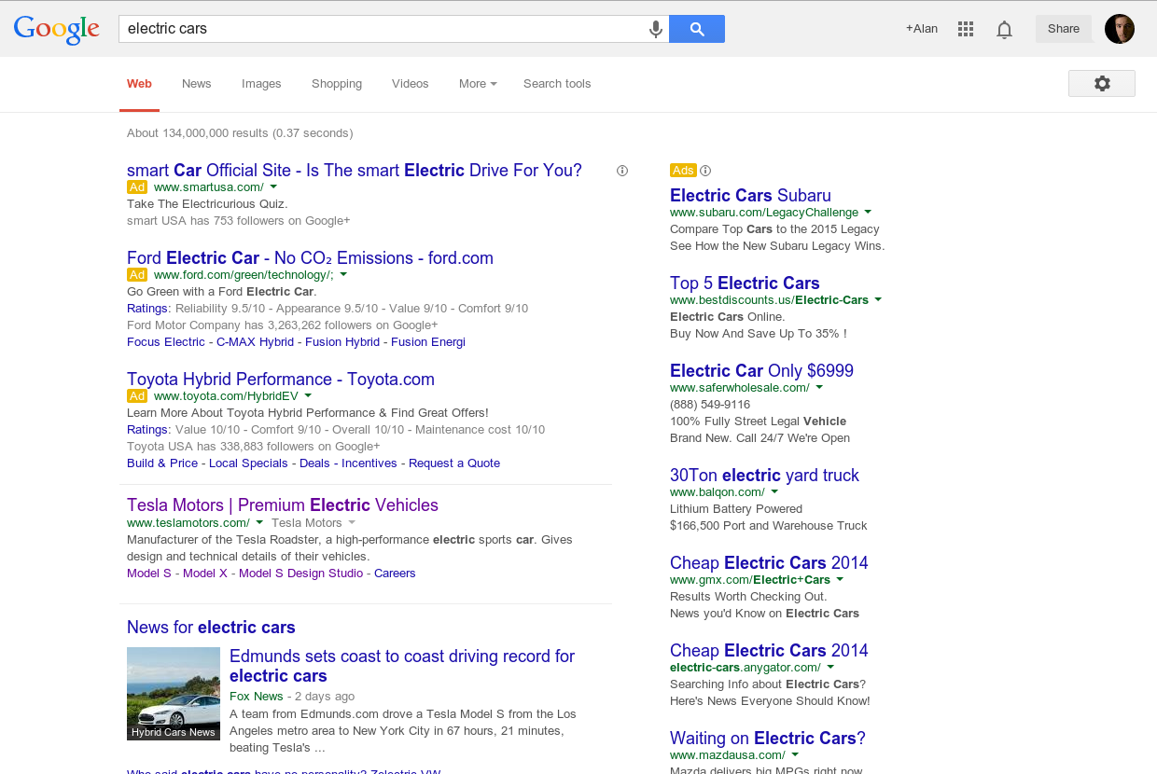
Task: Open the settings gear button
Action: click(x=1102, y=83)
